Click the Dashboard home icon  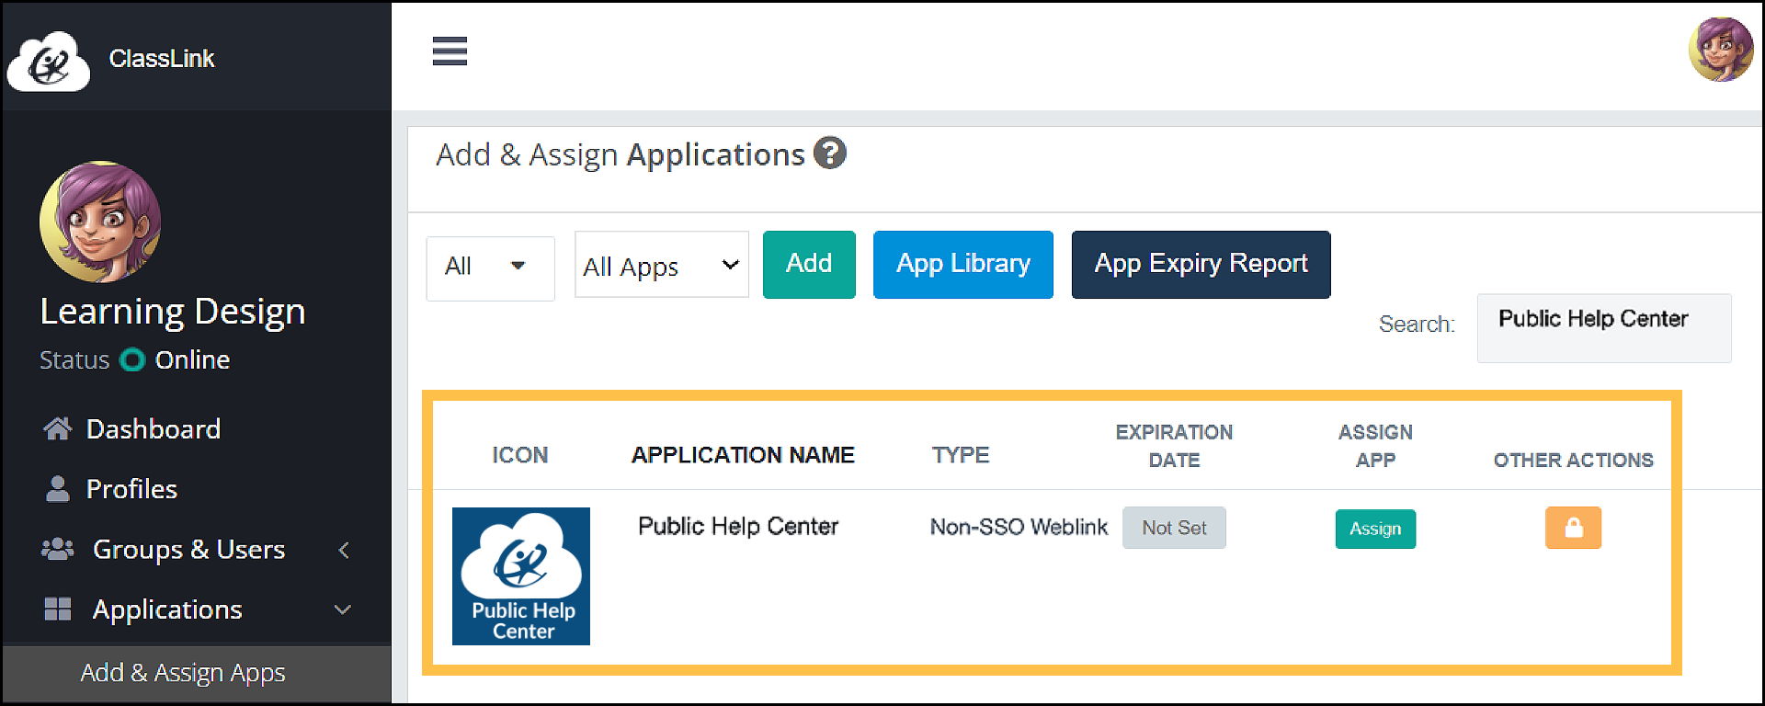tap(57, 428)
